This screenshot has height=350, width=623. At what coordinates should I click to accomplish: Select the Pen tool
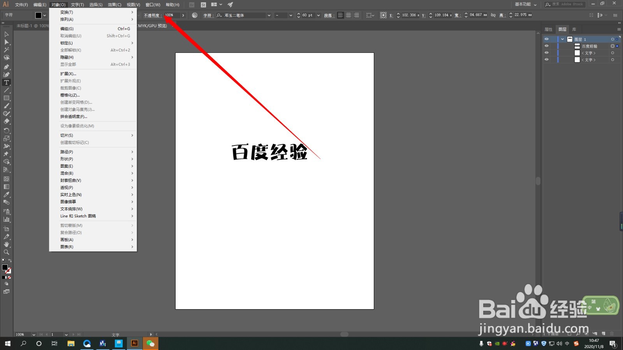(x=6, y=66)
